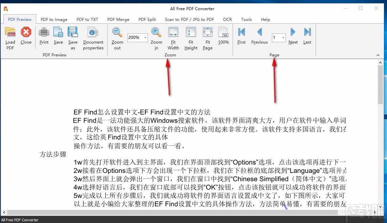Click the line starting with '3w然后界面上'
This screenshot has height=223, width=387.
click(210, 179)
